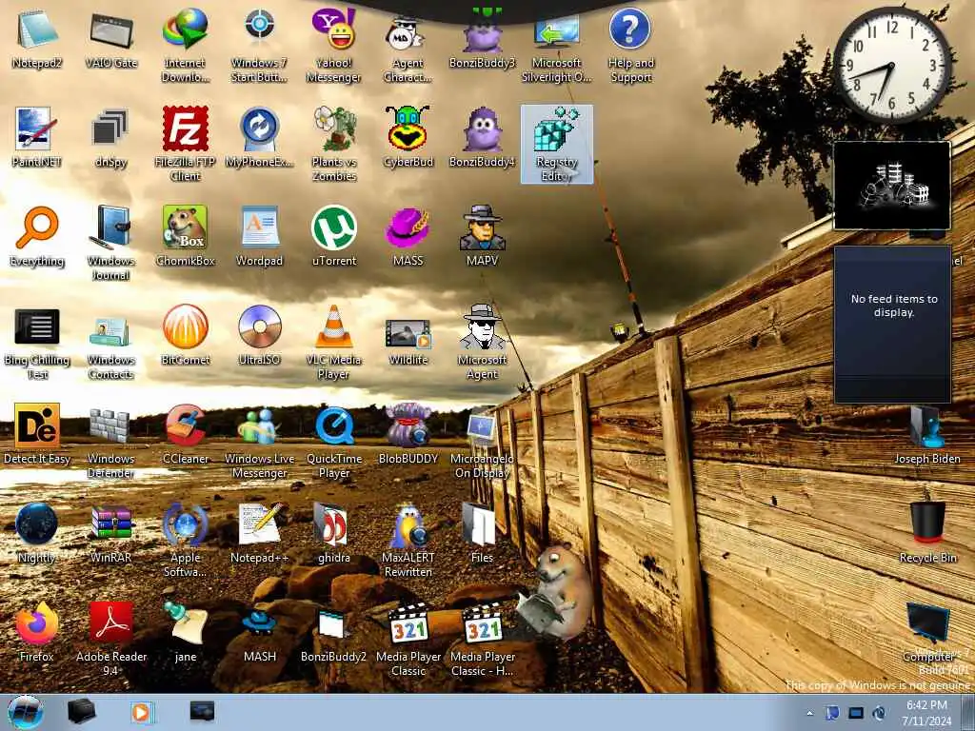This screenshot has height=731, width=975.
Task: Select the UltraISO disc icon
Action: pos(260,336)
